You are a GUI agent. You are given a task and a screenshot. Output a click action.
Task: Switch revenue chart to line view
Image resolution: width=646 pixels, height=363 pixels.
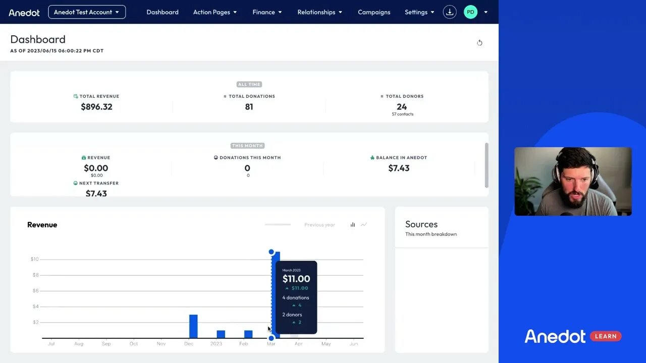click(x=364, y=225)
